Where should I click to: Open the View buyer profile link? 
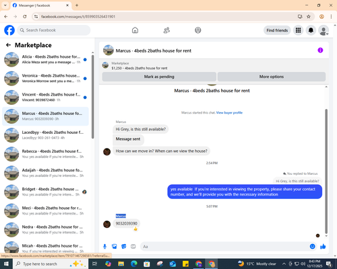[229, 112]
